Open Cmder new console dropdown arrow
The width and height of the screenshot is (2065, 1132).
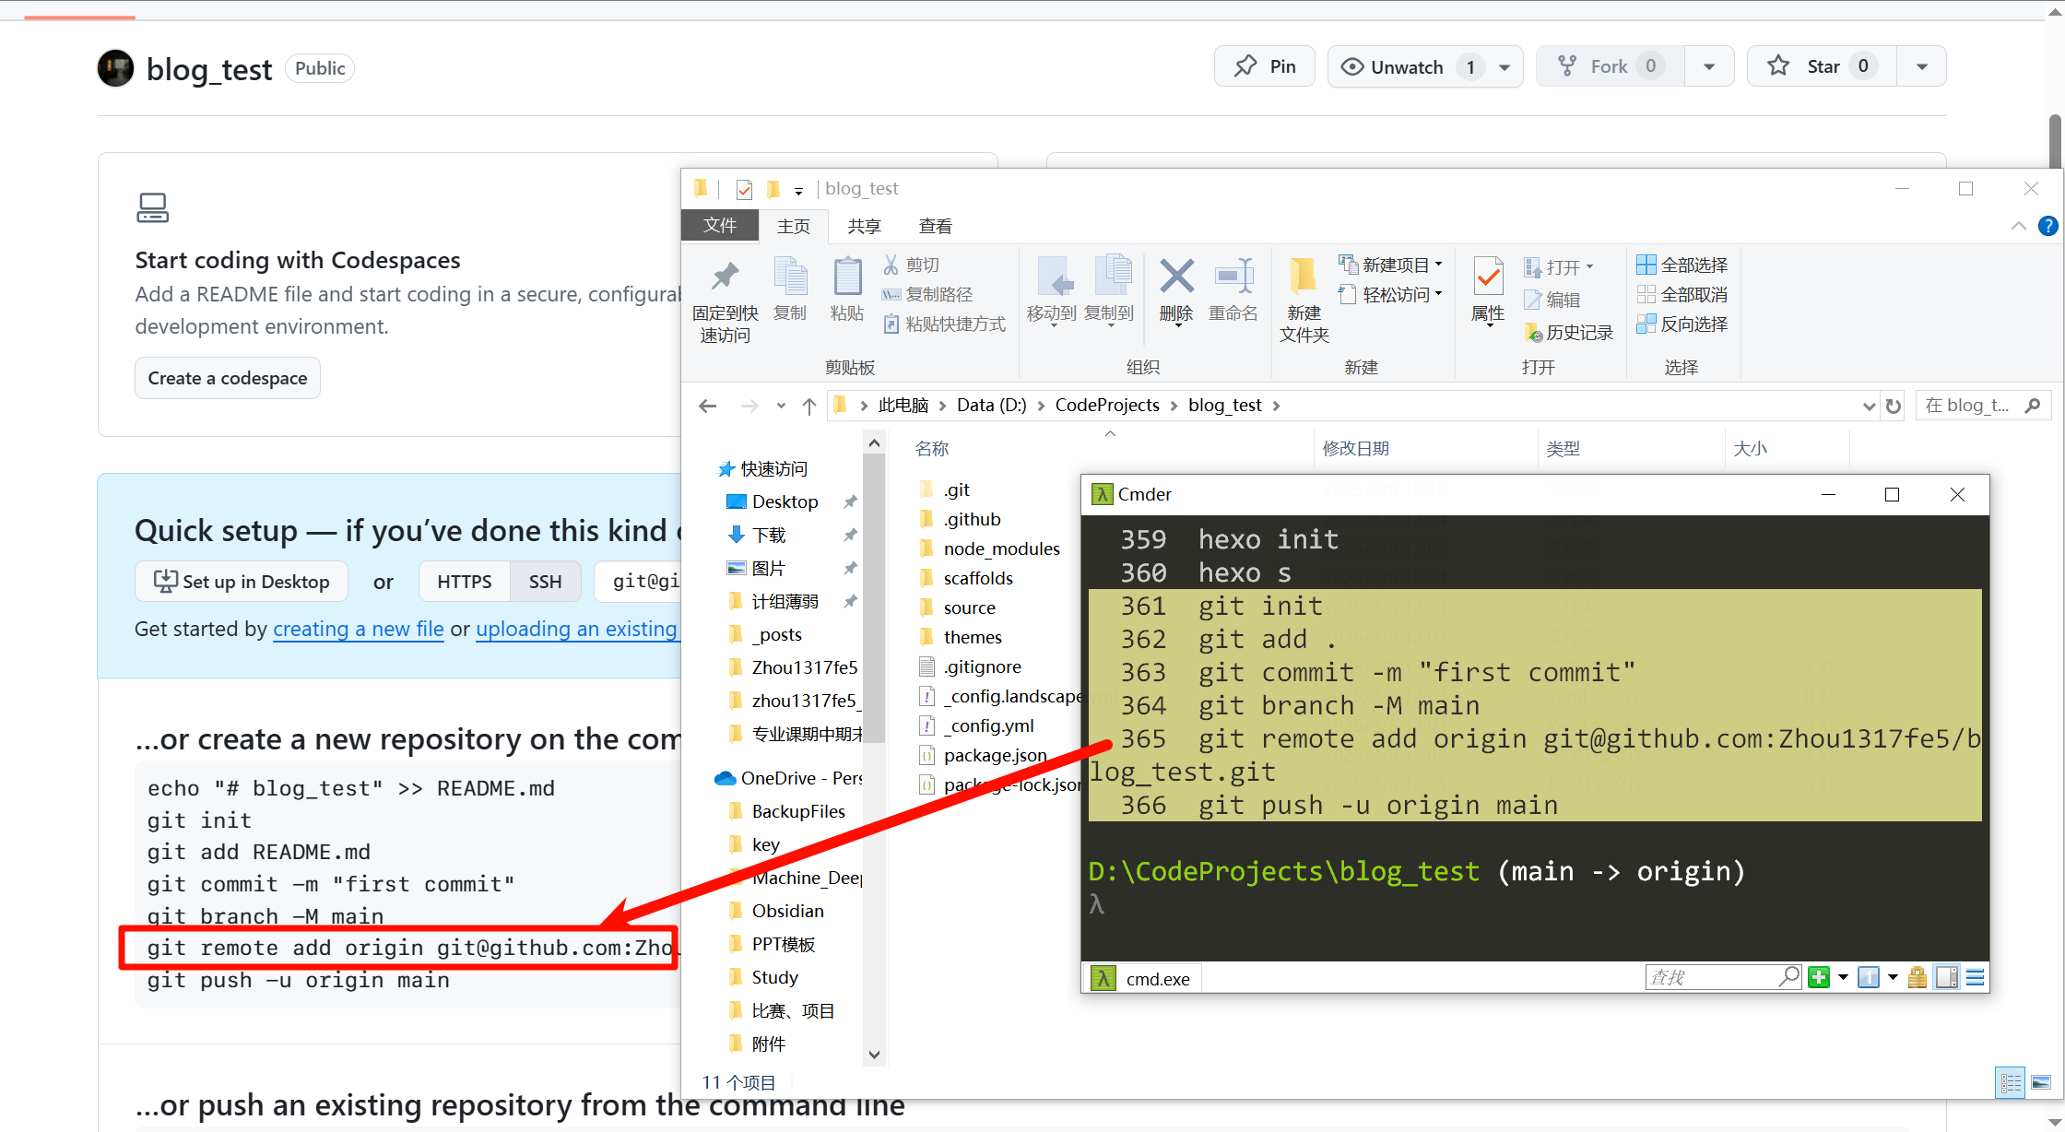tap(1843, 977)
